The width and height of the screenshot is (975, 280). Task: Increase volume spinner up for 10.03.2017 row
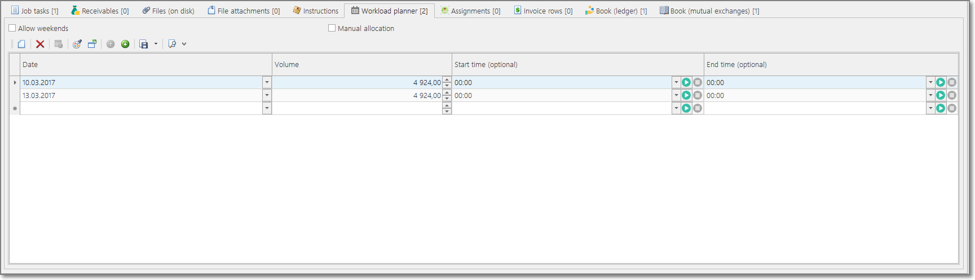click(447, 79)
